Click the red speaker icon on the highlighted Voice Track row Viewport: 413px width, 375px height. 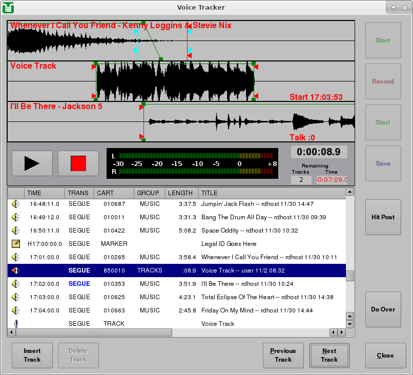point(15,270)
